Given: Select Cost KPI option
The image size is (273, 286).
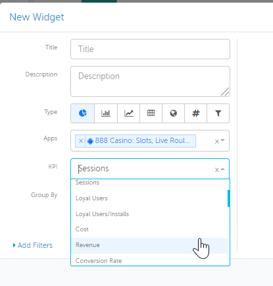Looking at the screenshot, I should [149, 229].
